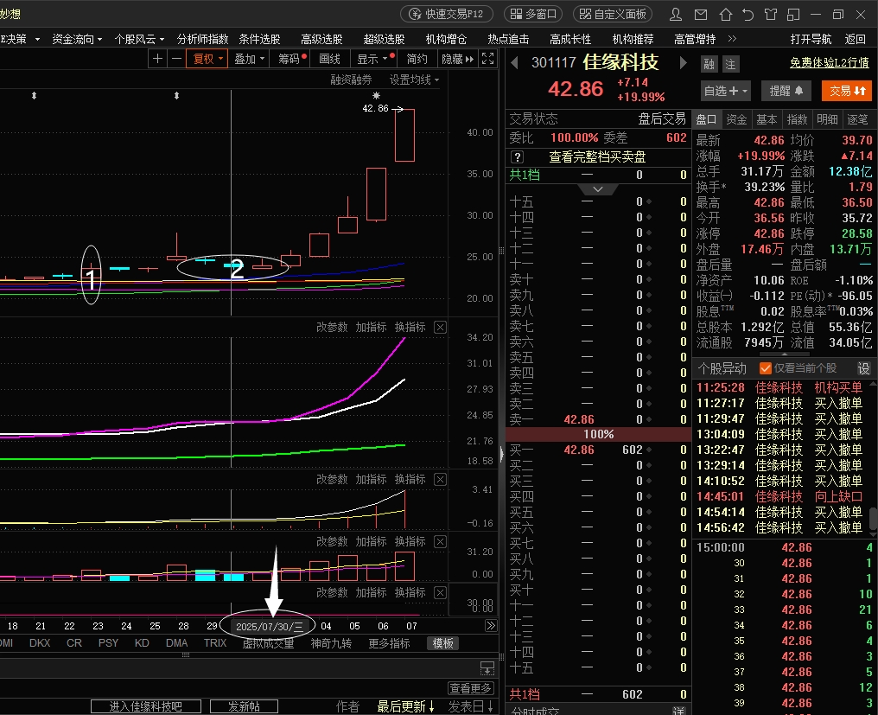The height and width of the screenshot is (715, 878).
Task: Zoom out chart with minus button
Action: [176, 58]
